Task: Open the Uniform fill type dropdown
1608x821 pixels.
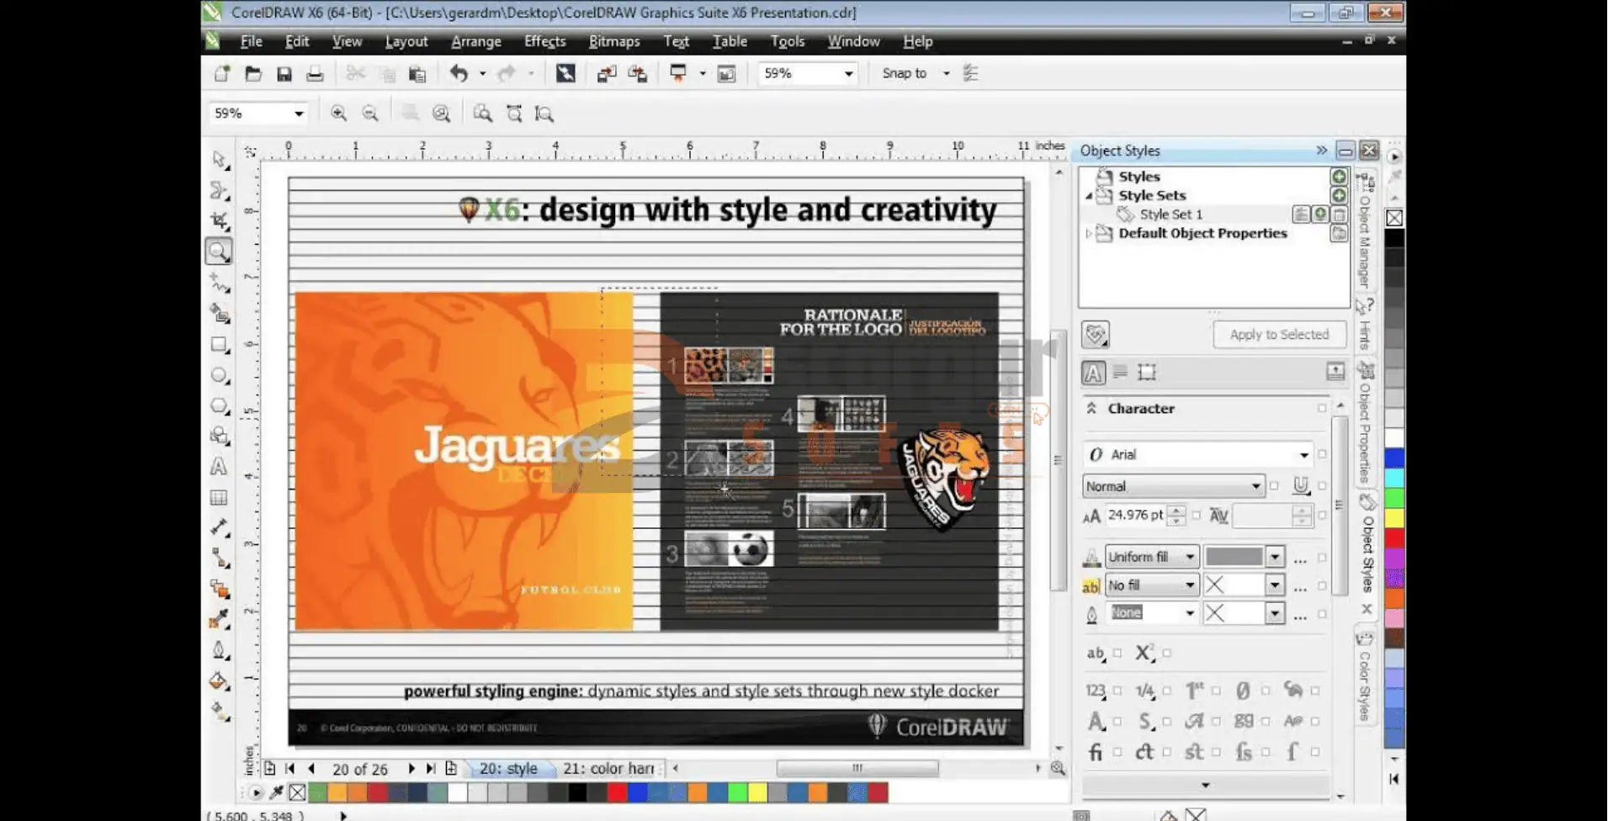Action: pos(1189,557)
